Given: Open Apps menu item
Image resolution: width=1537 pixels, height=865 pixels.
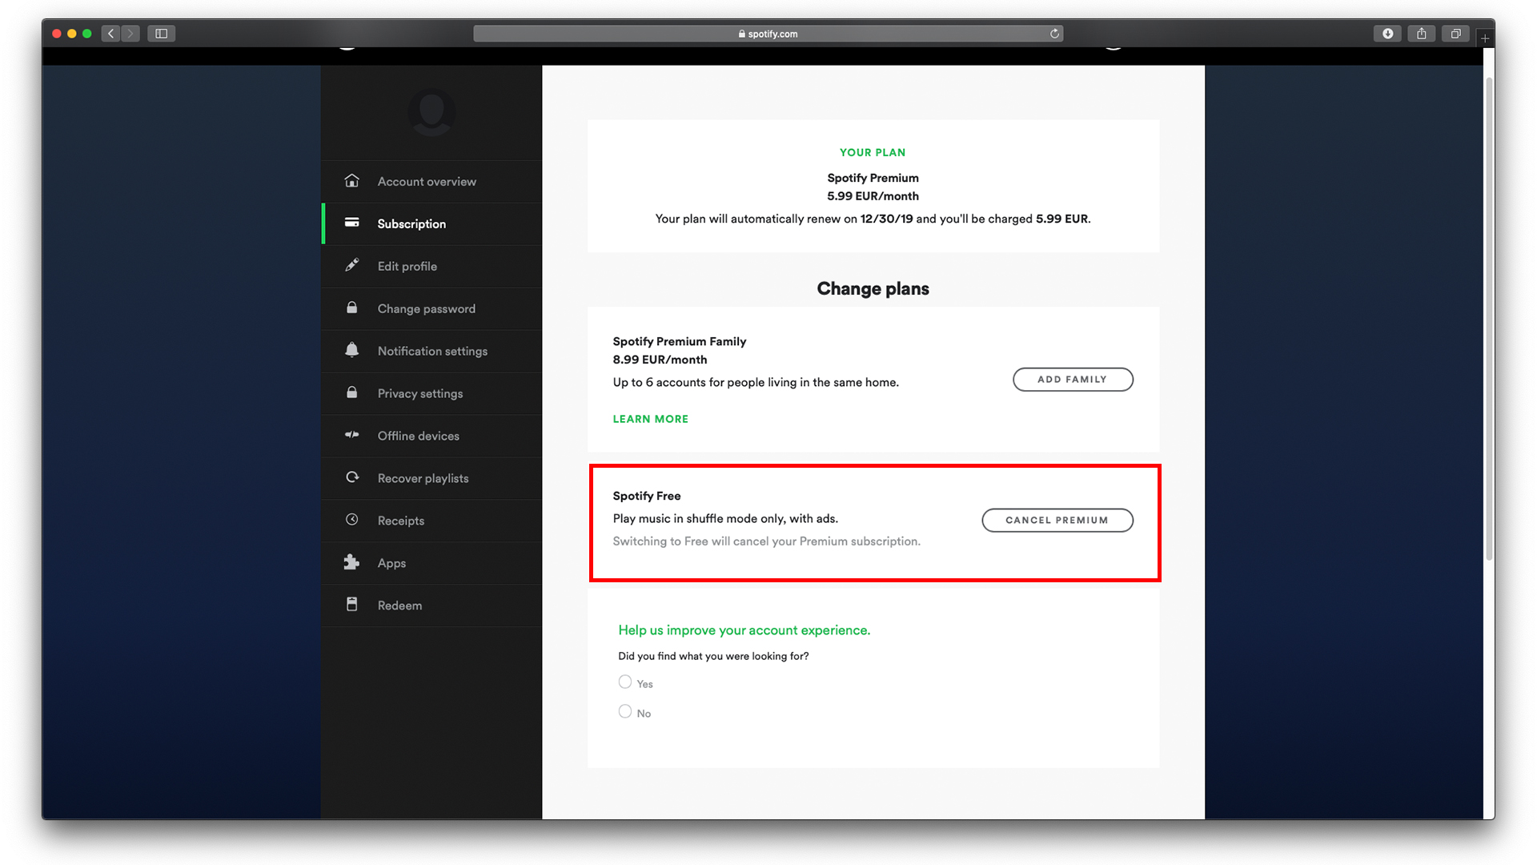Looking at the screenshot, I should 432,564.
